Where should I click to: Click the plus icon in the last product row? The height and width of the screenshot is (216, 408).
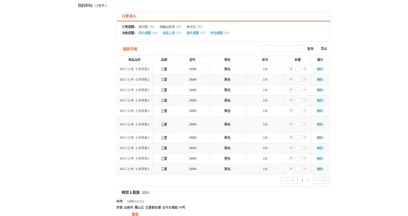291,169
